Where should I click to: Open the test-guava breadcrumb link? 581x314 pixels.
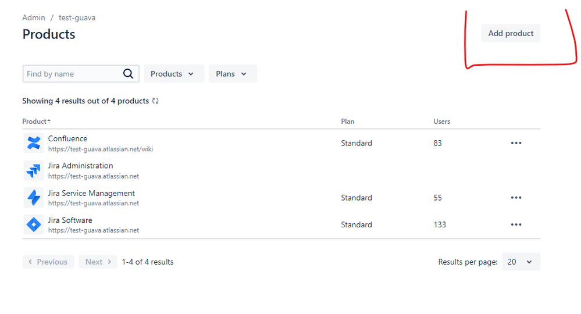click(x=77, y=17)
